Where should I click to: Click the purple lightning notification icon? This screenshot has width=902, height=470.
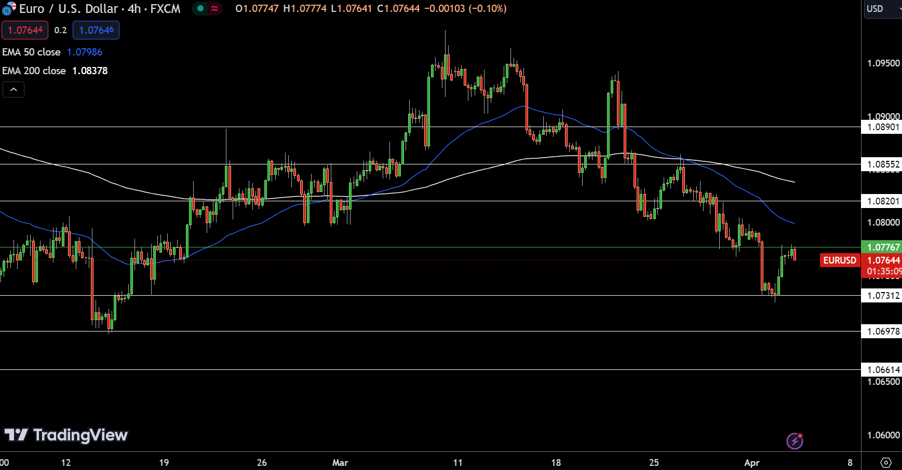[x=795, y=440]
